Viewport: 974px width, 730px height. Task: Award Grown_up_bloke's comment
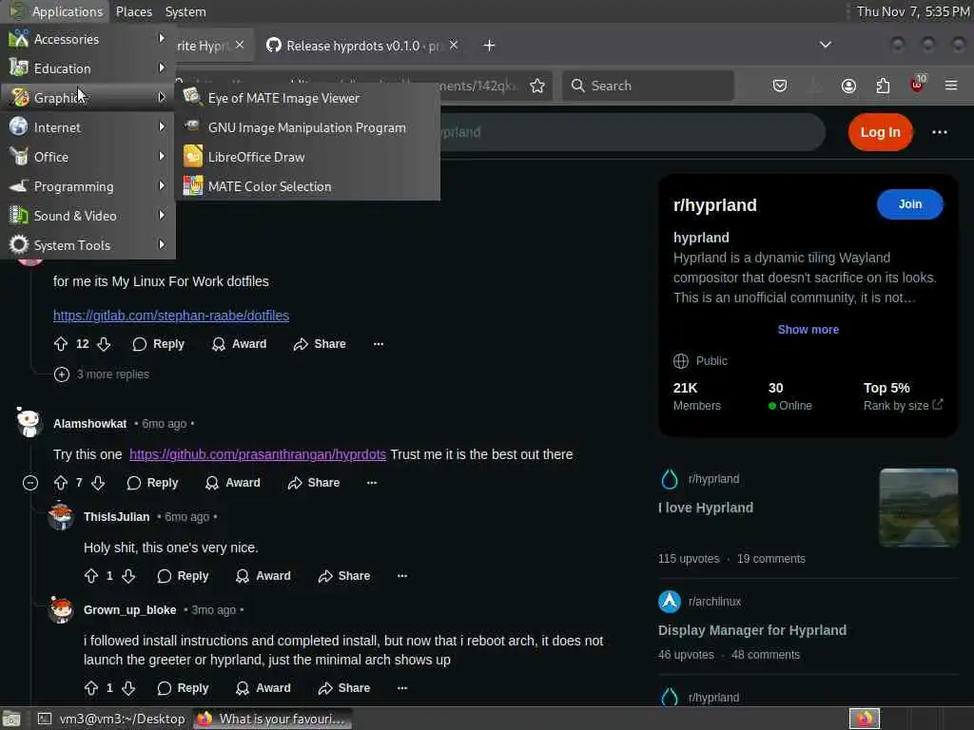[263, 688]
